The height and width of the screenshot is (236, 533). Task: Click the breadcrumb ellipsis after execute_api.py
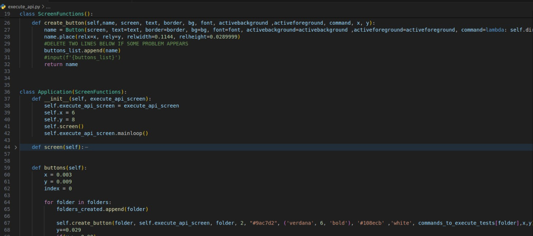47,6
